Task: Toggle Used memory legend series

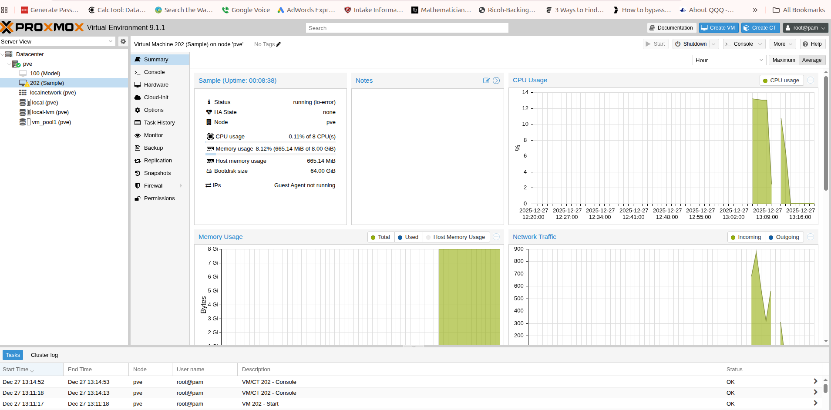Action: [x=408, y=237]
